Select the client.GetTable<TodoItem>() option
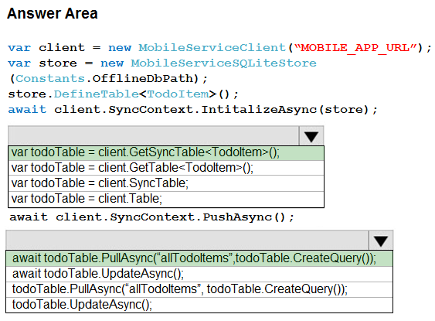The height and width of the screenshot is (321, 435). (166, 168)
